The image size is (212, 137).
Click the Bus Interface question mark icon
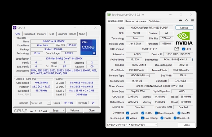pos(192,59)
